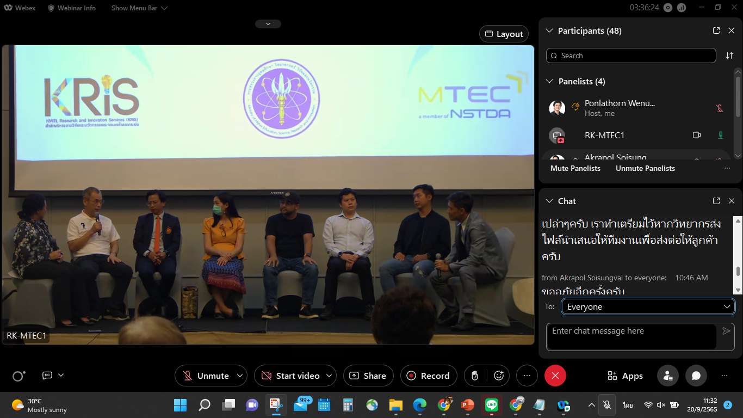The width and height of the screenshot is (743, 418).
Task: Click the participant Search field
Action: [x=631, y=56]
